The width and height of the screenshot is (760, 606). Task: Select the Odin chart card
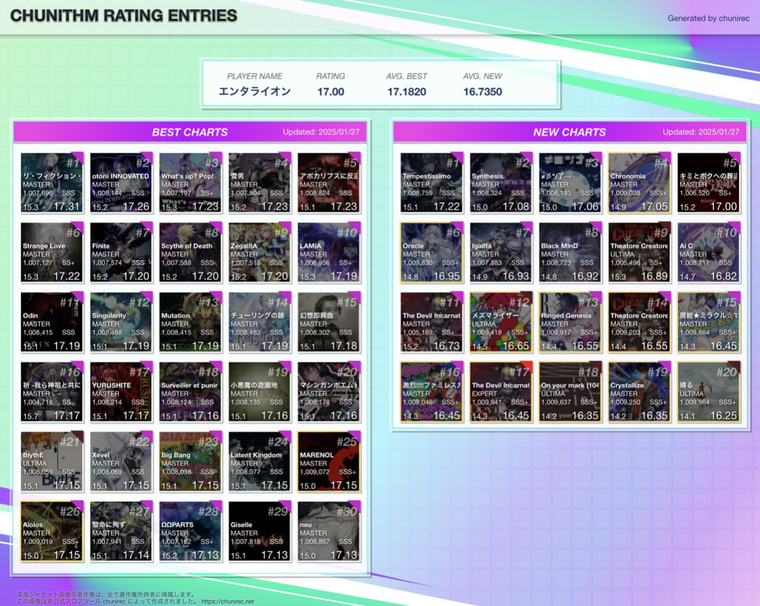pyautogui.click(x=51, y=322)
